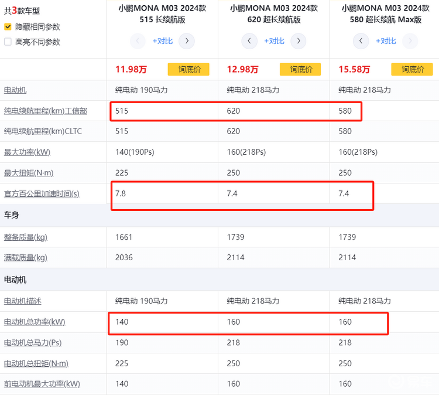Click the left arrow under the 515 长续航版 model
439x395 pixels.
138,41
